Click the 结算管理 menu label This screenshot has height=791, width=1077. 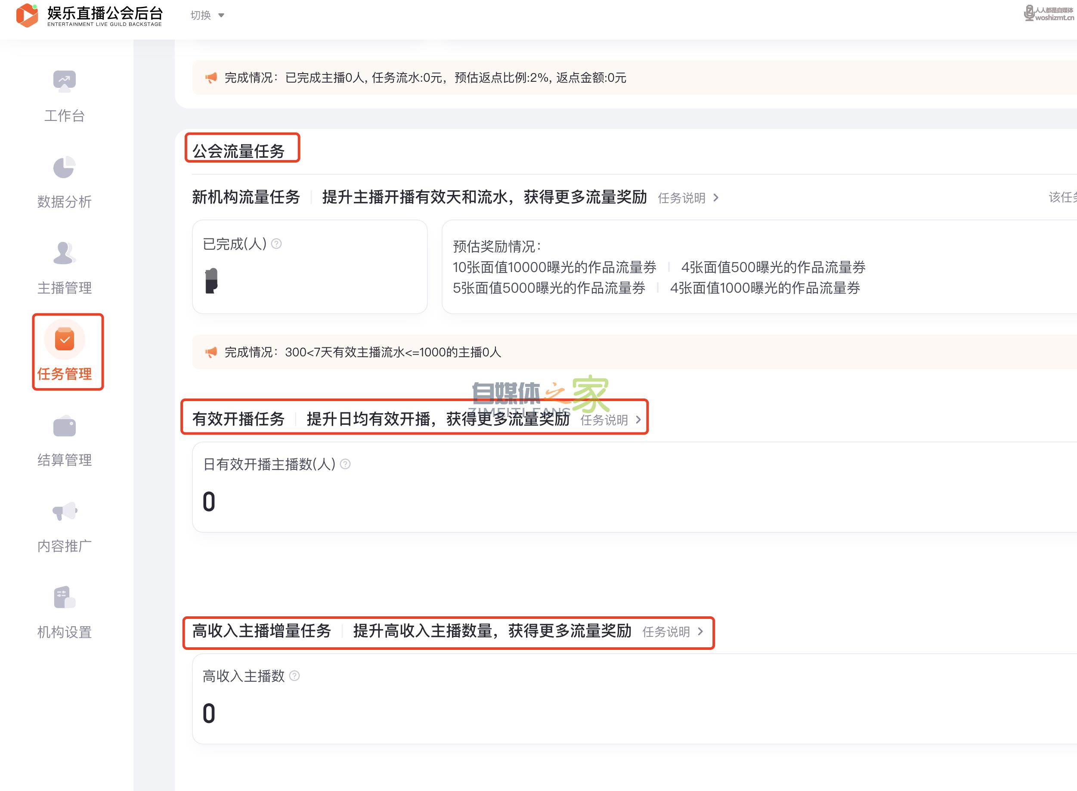point(64,460)
